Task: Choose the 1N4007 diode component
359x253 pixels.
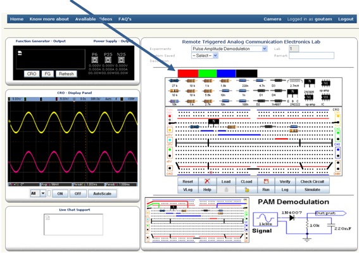Action: click(x=278, y=101)
